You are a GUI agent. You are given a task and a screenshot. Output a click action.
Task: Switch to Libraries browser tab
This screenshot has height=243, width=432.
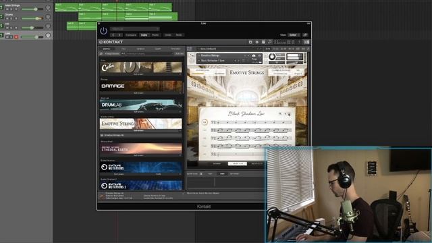(107, 49)
